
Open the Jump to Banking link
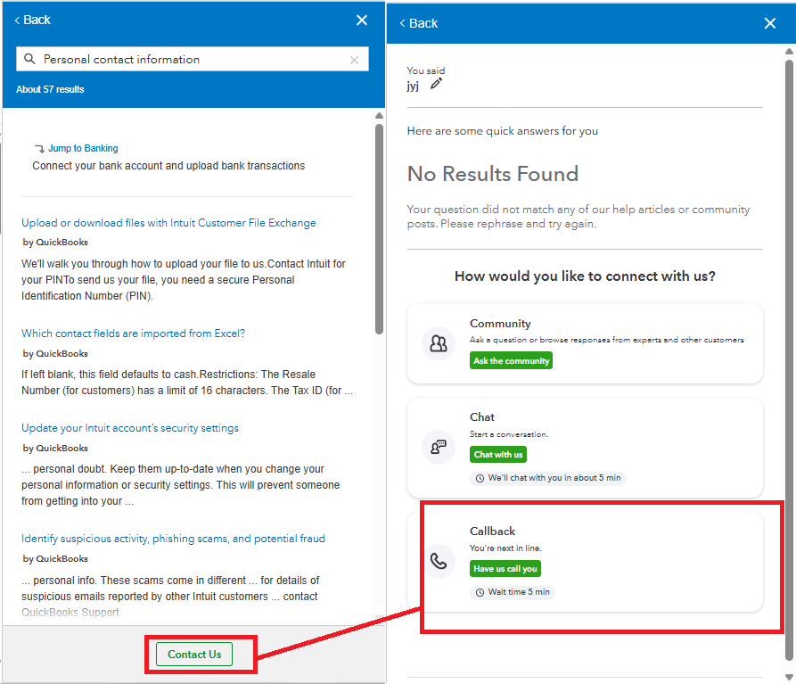click(x=83, y=148)
